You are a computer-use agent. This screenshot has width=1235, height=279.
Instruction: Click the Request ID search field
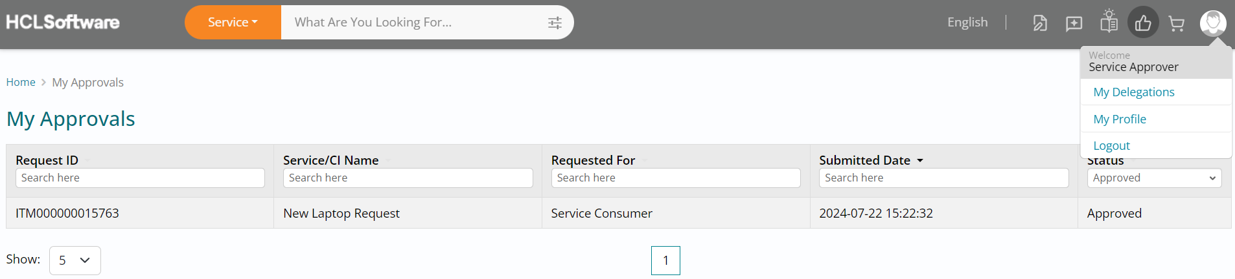140,178
